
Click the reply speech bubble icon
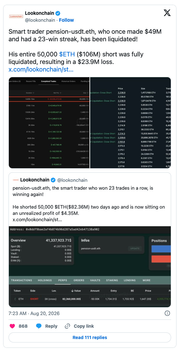click(39, 326)
